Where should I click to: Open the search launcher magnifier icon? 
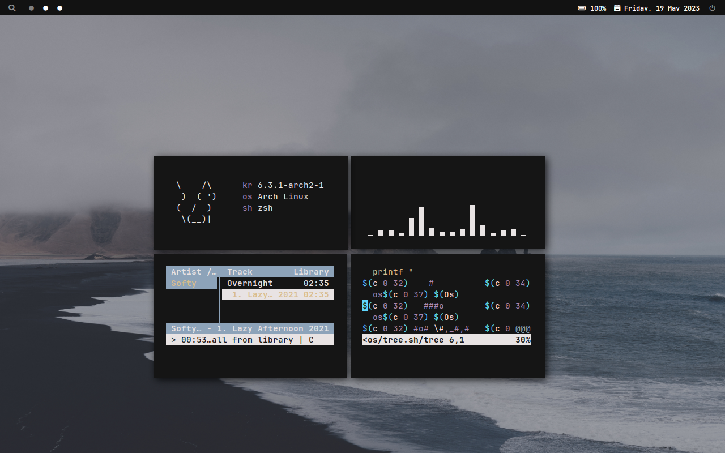point(12,8)
